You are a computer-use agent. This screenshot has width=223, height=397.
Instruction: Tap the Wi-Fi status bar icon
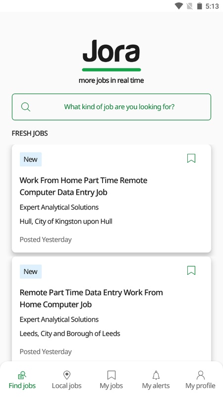coord(179,6)
